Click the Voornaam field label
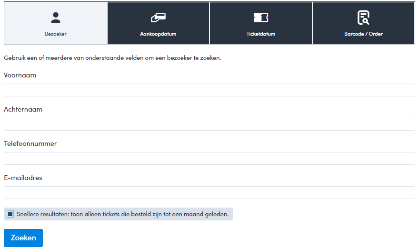 point(20,75)
